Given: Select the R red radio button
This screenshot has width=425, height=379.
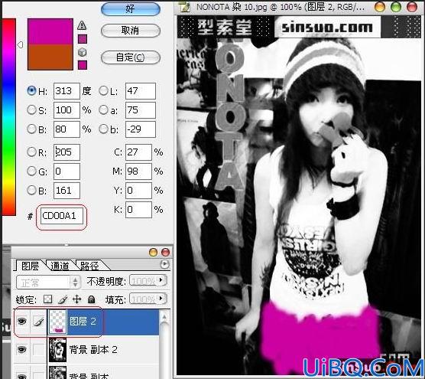Looking at the screenshot, I should pyautogui.click(x=31, y=152).
